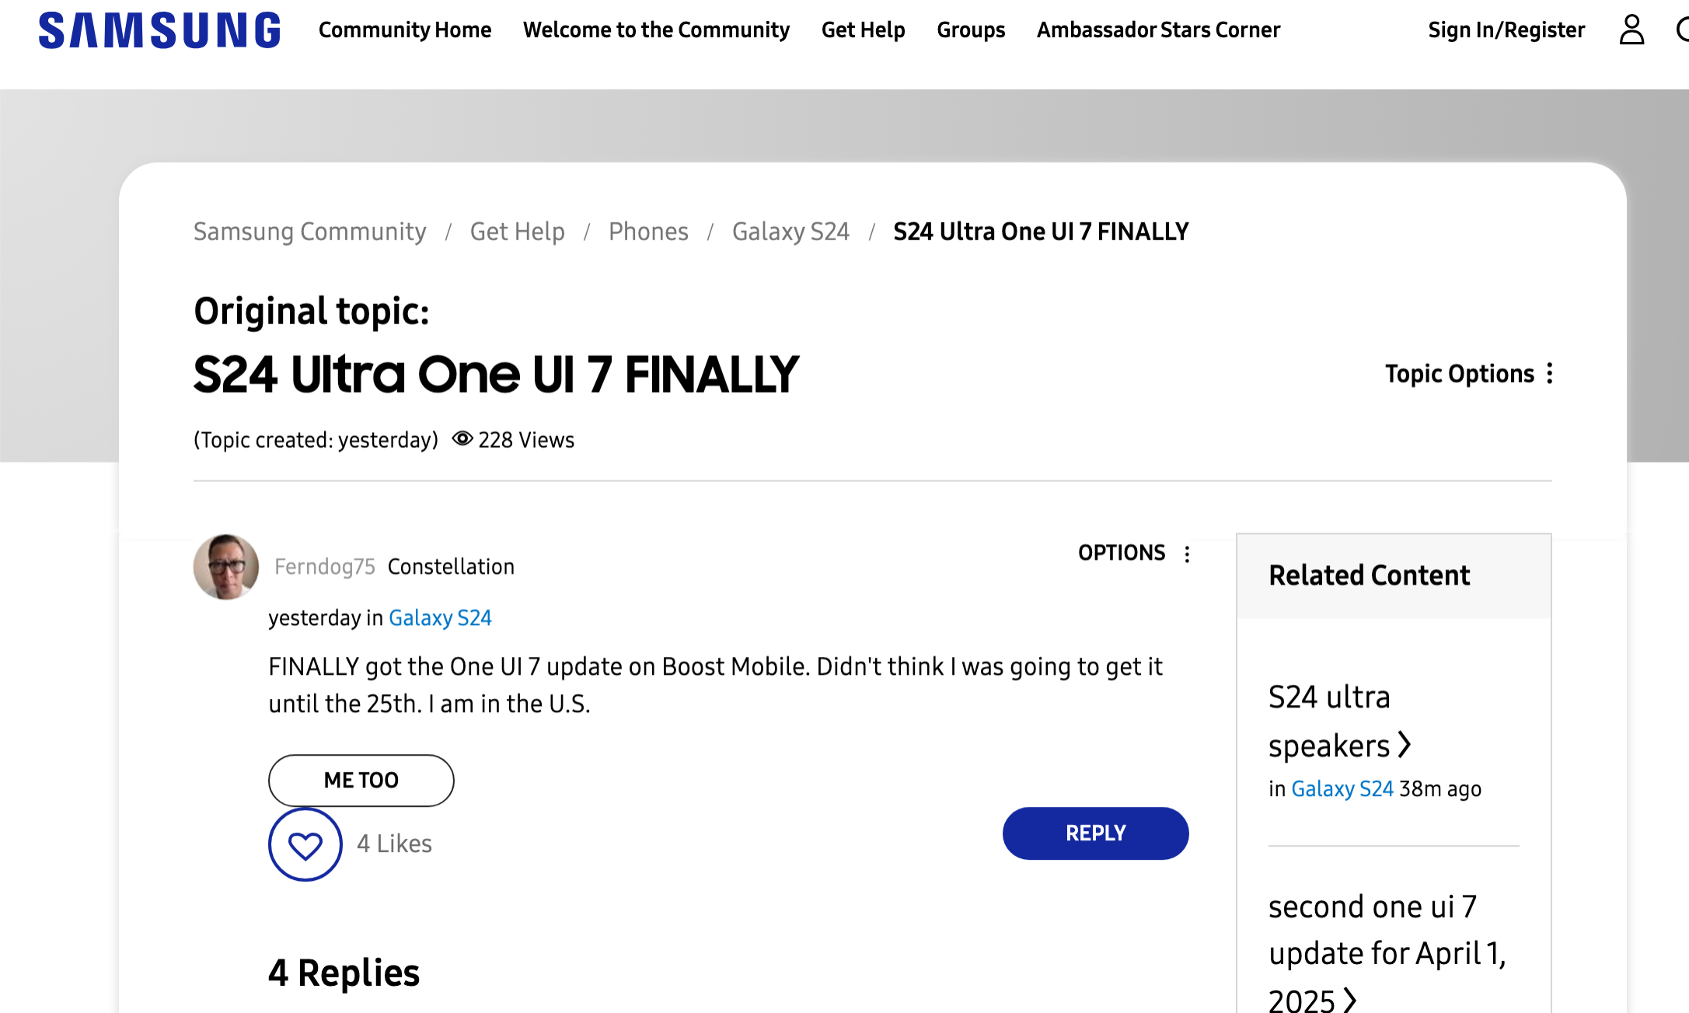Click Ferndog75's profile avatar
The height and width of the screenshot is (1013, 1689).
(226, 567)
